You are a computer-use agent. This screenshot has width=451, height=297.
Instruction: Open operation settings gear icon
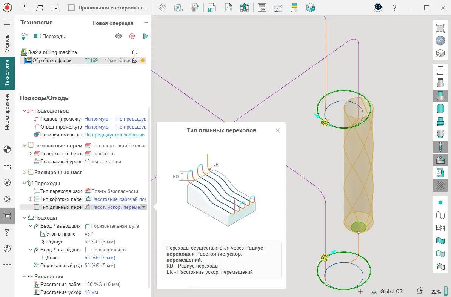click(x=119, y=36)
